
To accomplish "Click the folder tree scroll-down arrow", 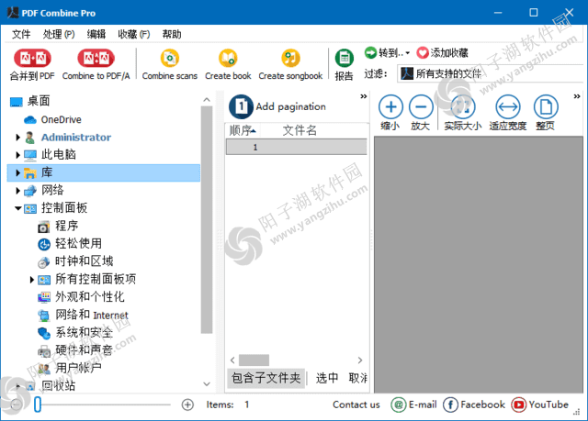I will [x=207, y=384].
